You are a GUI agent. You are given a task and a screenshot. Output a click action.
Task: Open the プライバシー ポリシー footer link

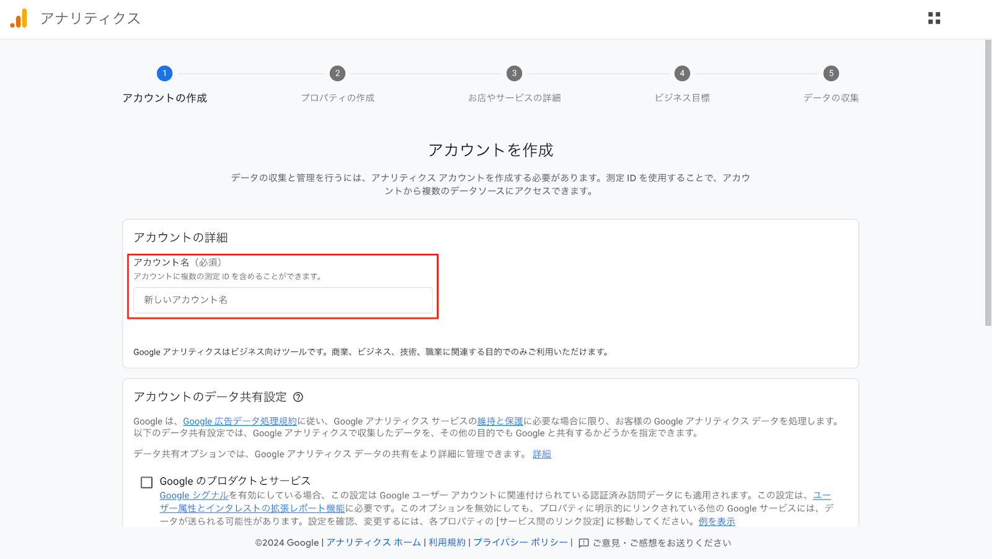pyautogui.click(x=521, y=543)
